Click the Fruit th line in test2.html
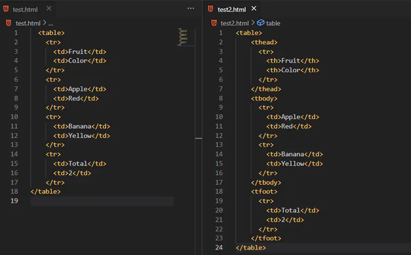This screenshot has height=255, width=411. click(292, 61)
